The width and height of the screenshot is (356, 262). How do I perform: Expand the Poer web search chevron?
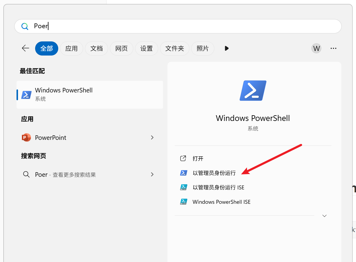click(x=152, y=174)
